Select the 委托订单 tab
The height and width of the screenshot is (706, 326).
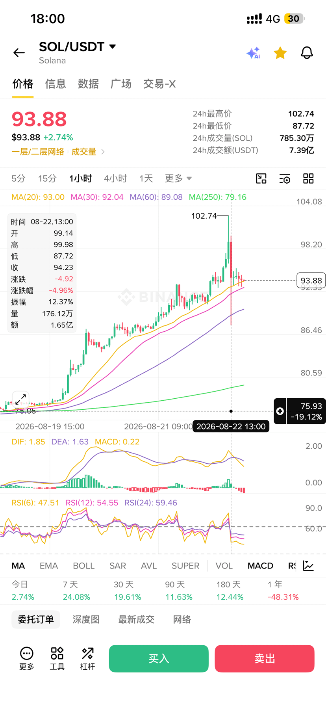(x=36, y=619)
